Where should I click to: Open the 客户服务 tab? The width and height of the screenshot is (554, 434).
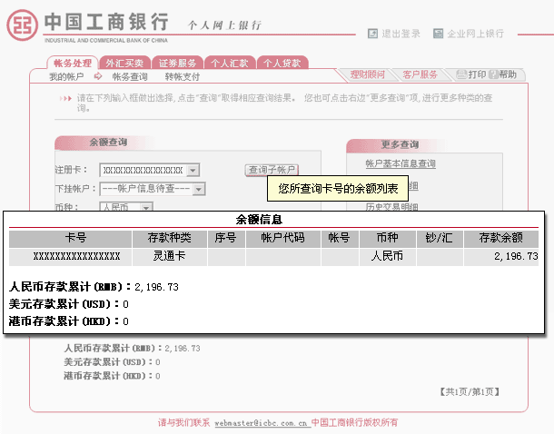pyautogui.click(x=420, y=74)
